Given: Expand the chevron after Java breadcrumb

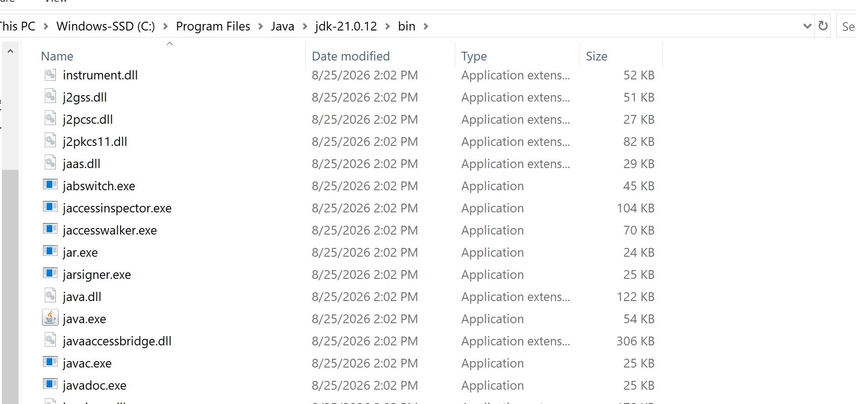Looking at the screenshot, I should [x=305, y=26].
